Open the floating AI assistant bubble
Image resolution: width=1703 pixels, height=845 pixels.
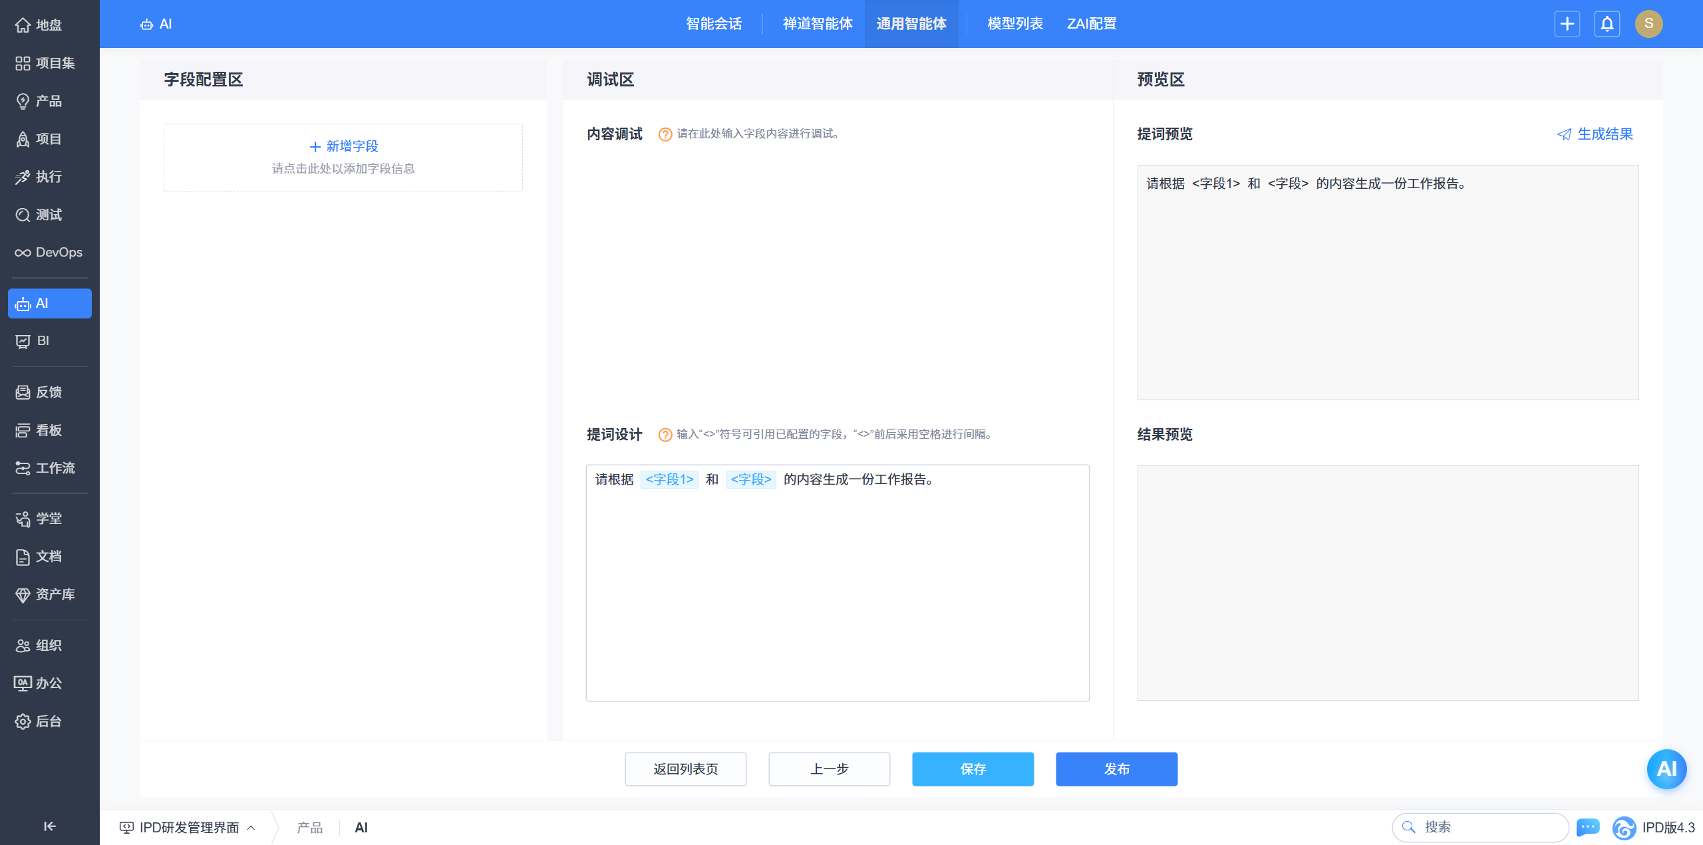coord(1666,769)
